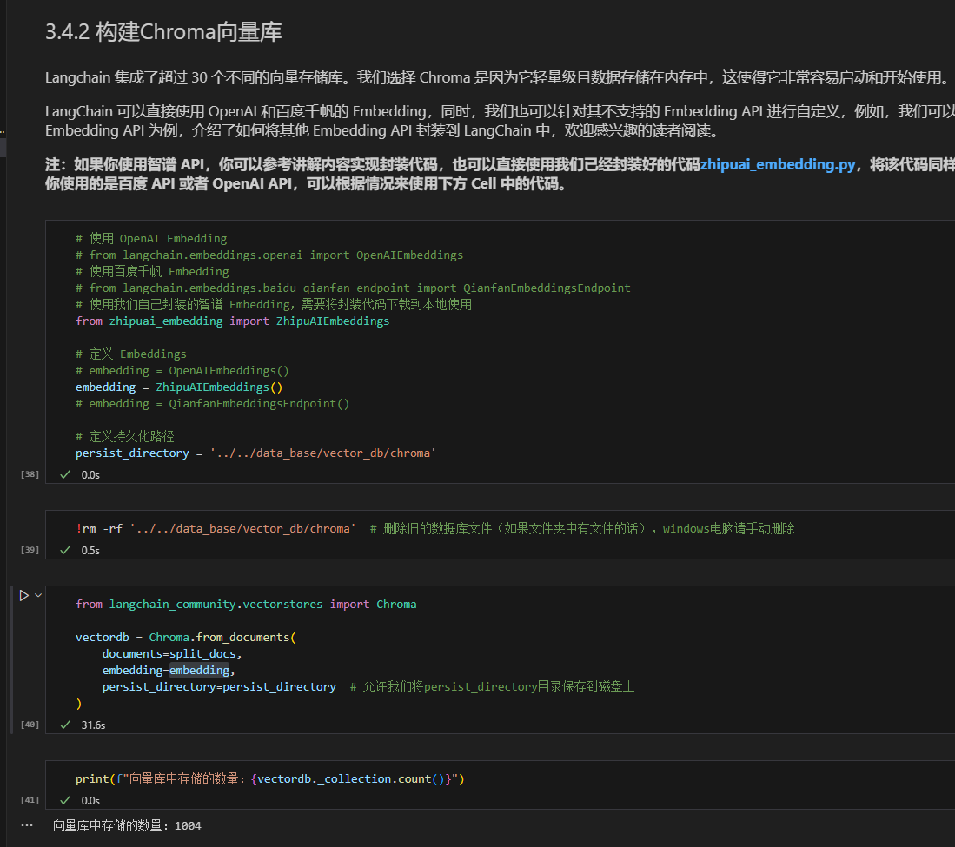Click success checkmark of cell 39
This screenshot has height=847, width=955.
click(65, 551)
